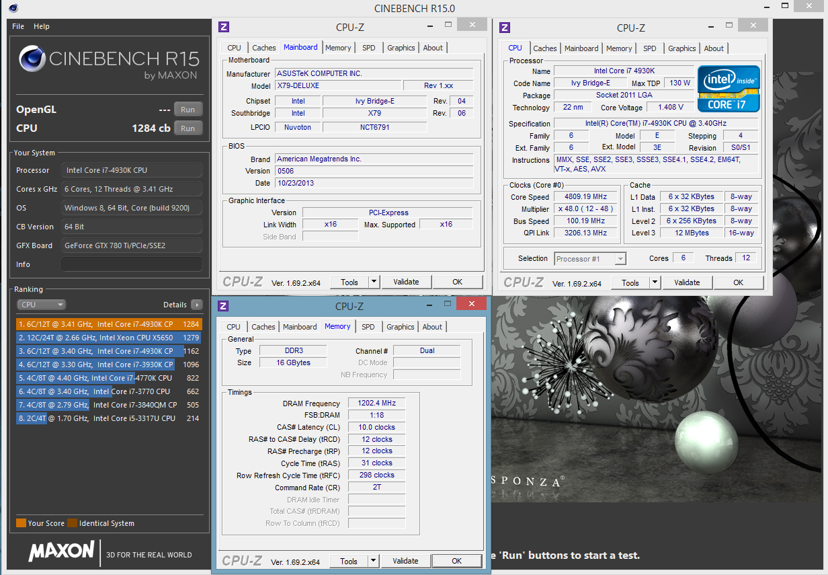Open CPU tab in Memory window
828x575 pixels.
233,327
